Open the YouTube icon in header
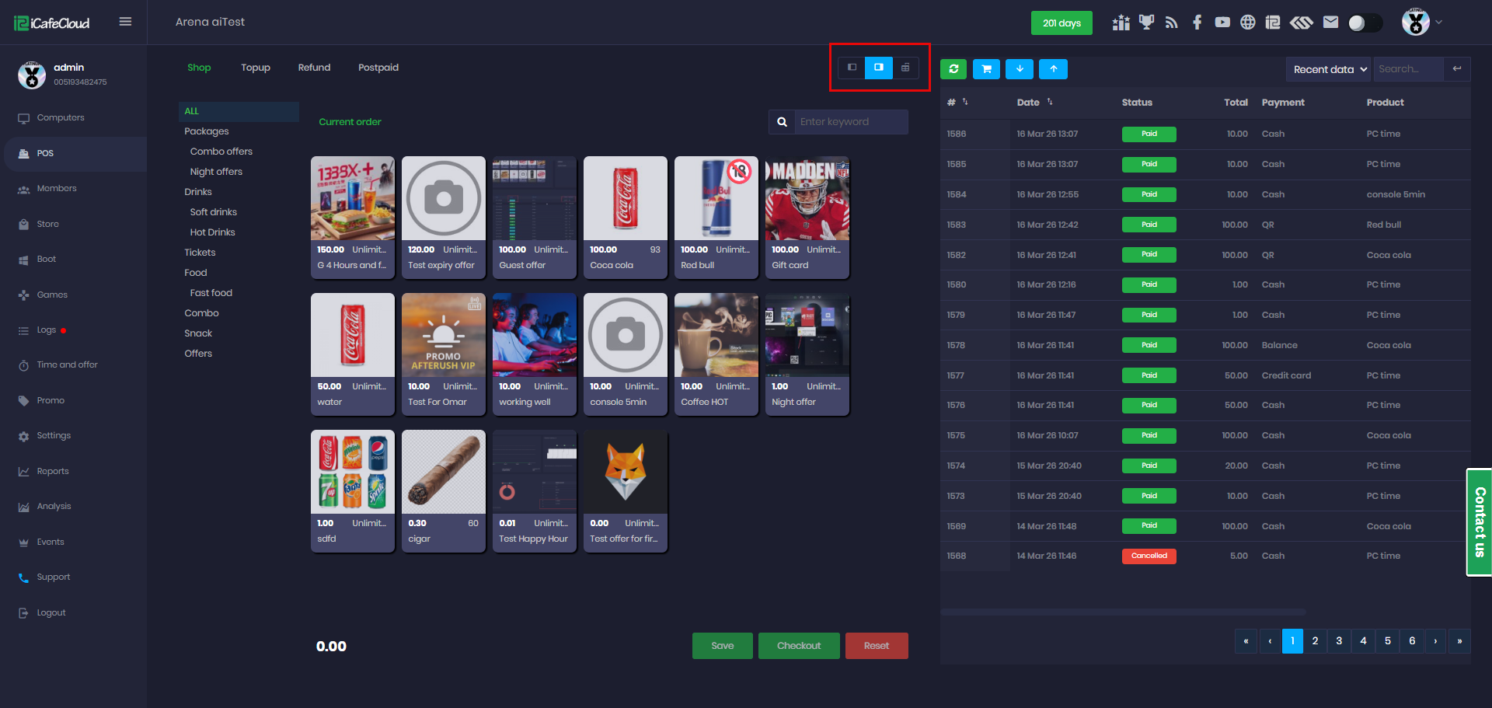 (1222, 23)
